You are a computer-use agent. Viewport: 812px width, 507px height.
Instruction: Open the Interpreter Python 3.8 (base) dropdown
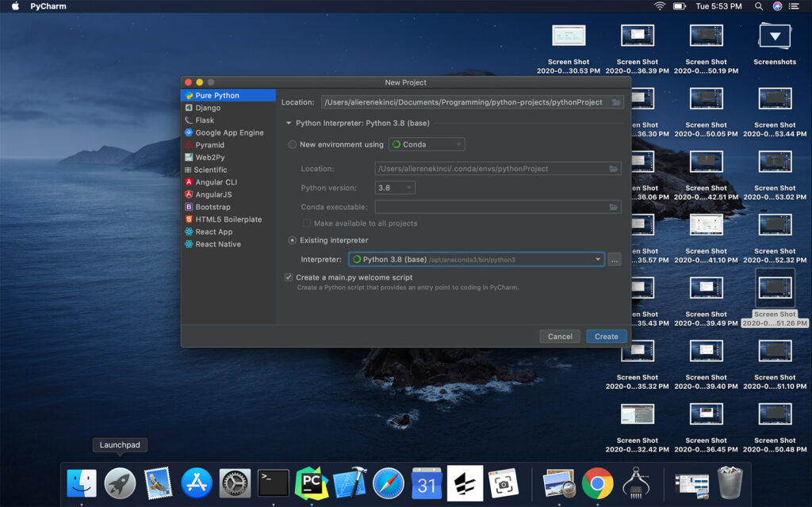click(477, 259)
